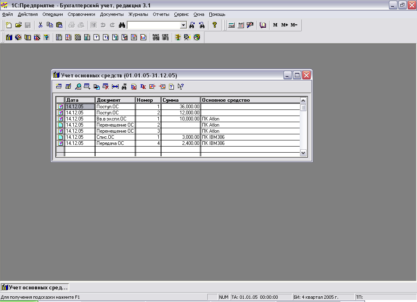The height and width of the screenshot is (302, 417).
Task: Open the Действия menu
Action: pos(28,14)
